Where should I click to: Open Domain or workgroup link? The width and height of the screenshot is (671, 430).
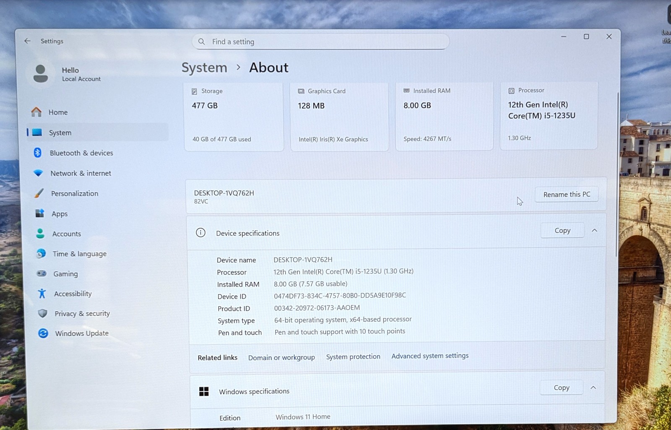click(281, 357)
